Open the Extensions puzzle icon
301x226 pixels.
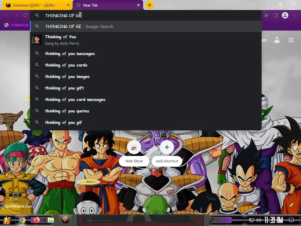point(266,15)
